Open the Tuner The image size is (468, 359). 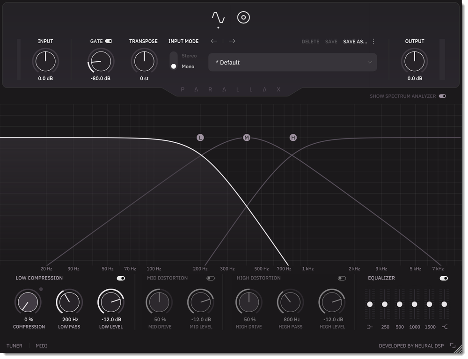[x=15, y=345]
